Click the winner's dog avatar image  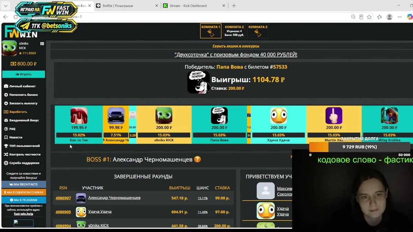tap(198, 82)
